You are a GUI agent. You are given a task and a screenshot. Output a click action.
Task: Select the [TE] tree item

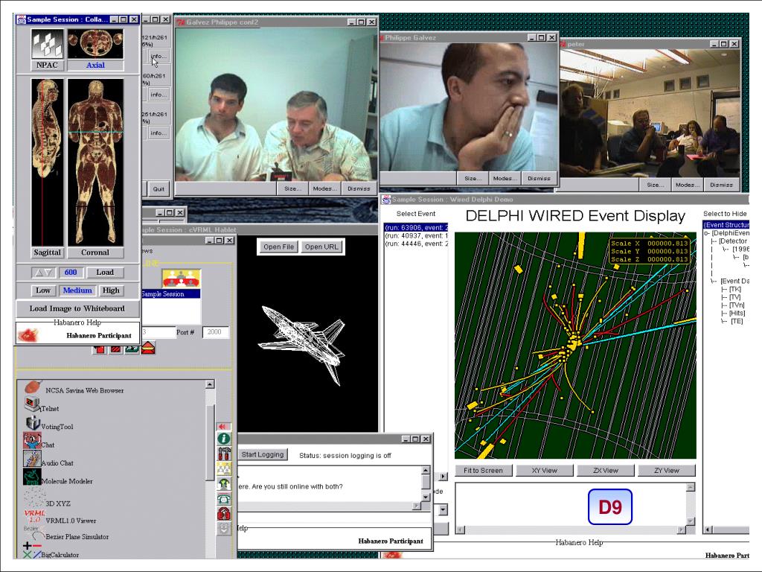(x=737, y=321)
